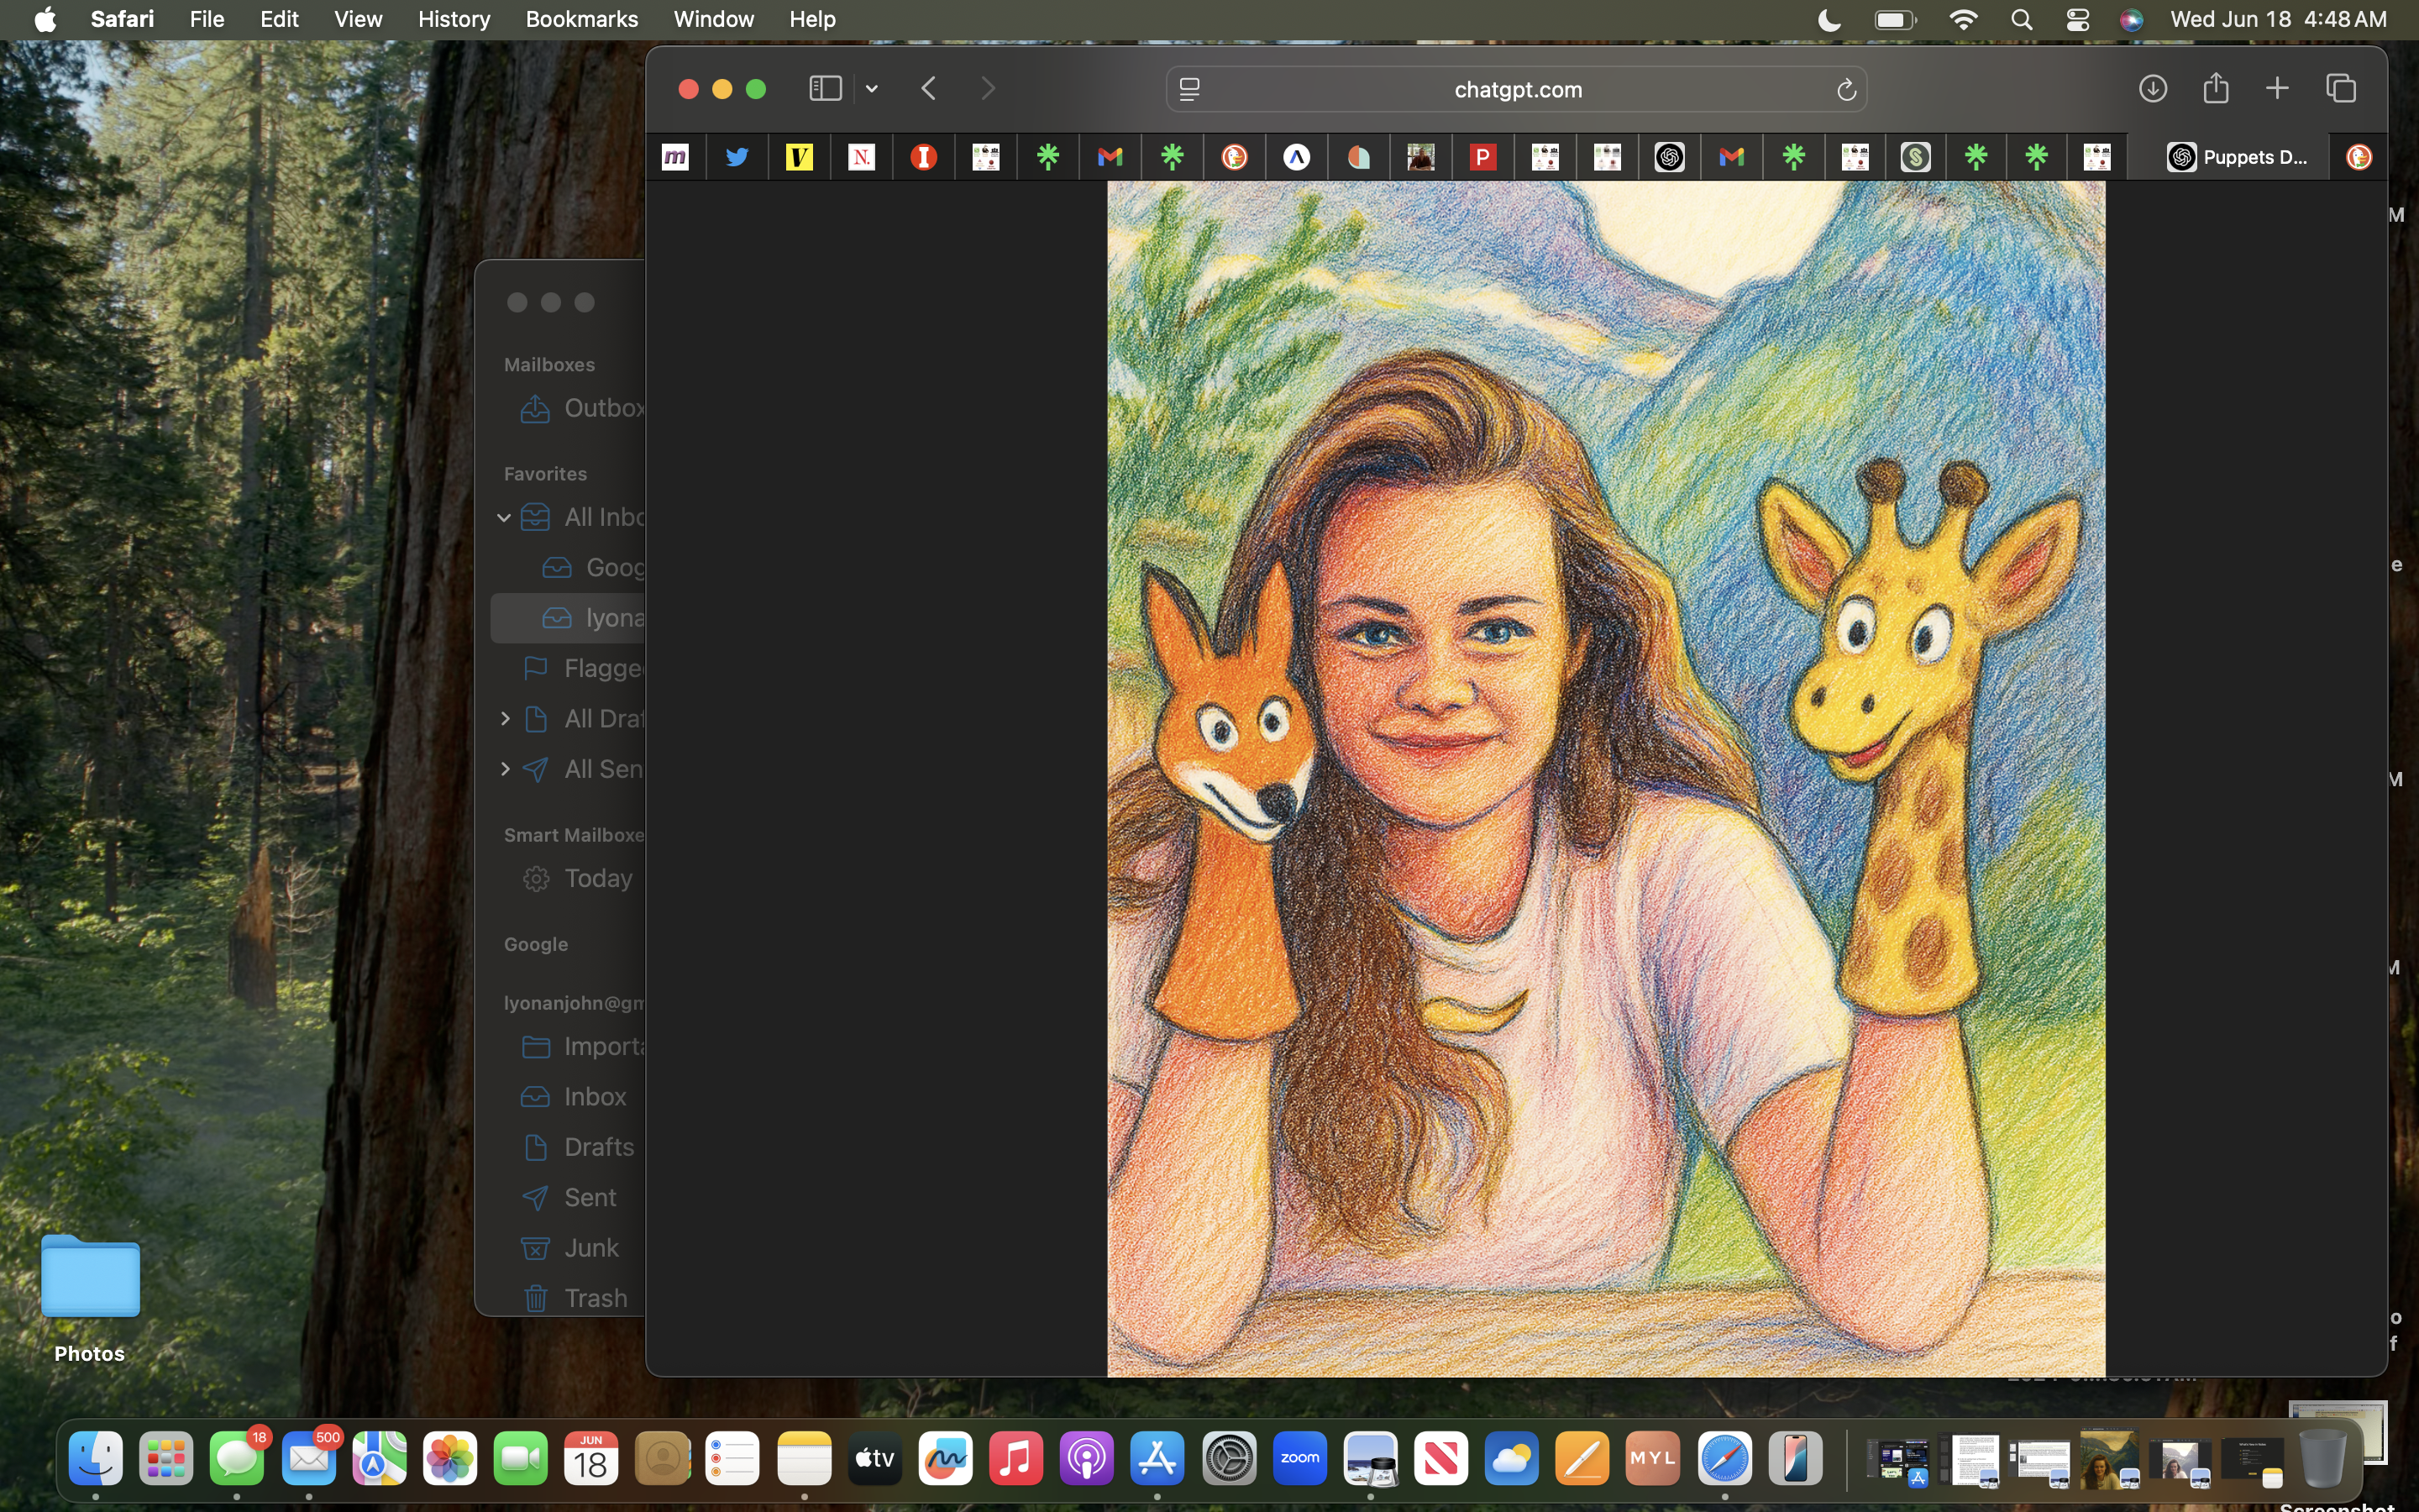
Task: Click the chatgpt.com address field
Action: (1516, 90)
